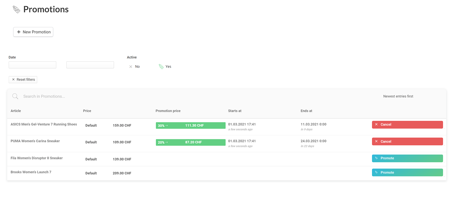Image resolution: width=456 pixels, height=197 pixels.
Task: Click the 109.00 CHF price
Action: (x=122, y=142)
